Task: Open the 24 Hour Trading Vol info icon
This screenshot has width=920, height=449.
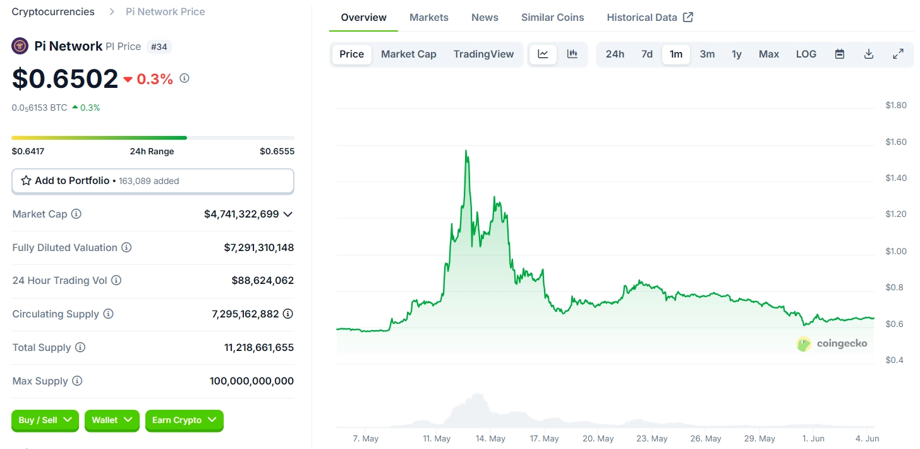Action: pos(116,280)
